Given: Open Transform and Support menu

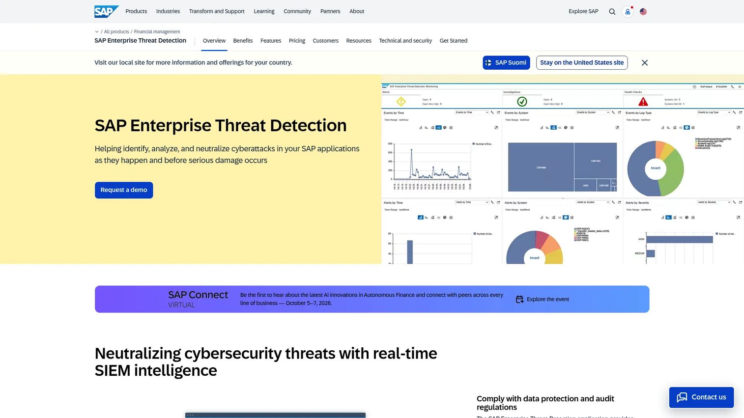Looking at the screenshot, I should click(217, 11).
